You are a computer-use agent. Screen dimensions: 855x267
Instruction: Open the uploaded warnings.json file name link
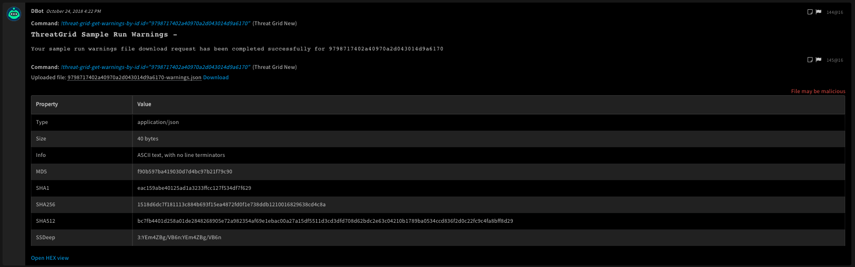click(x=134, y=78)
